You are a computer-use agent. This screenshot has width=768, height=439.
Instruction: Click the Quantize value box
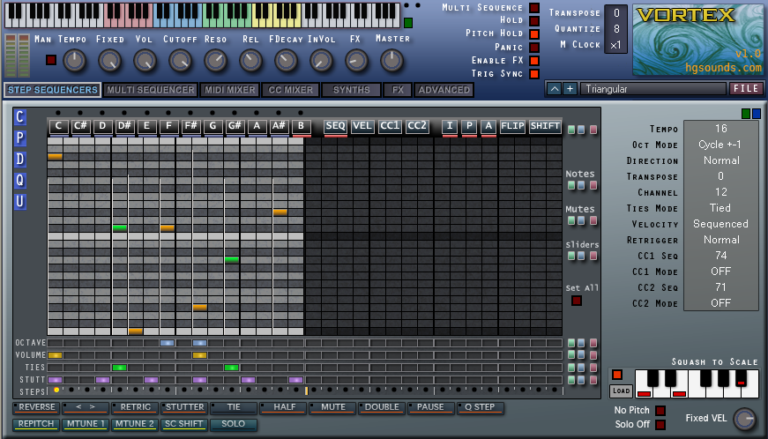(617, 28)
